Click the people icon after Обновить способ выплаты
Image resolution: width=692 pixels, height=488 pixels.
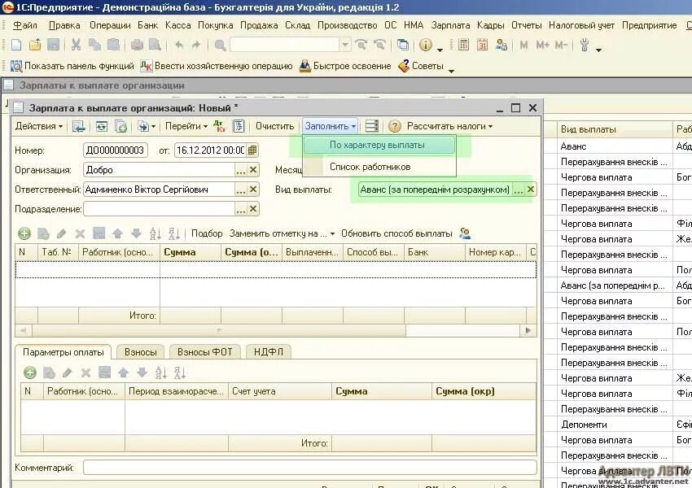pyautogui.click(x=465, y=233)
